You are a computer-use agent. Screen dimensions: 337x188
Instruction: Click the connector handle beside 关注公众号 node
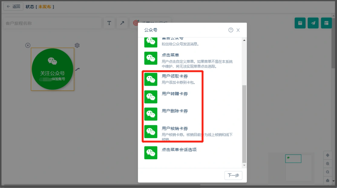(x=77, y=69)
